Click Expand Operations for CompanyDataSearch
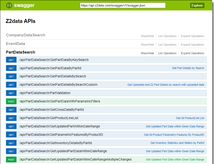Image resolution: width=214 pixels, height=164 pixels. pyautogui.click(x=192, y=36)
